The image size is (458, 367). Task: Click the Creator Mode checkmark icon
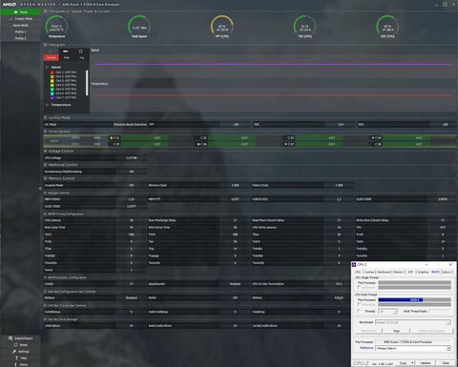pyautogui.click(x=10, y=19)
